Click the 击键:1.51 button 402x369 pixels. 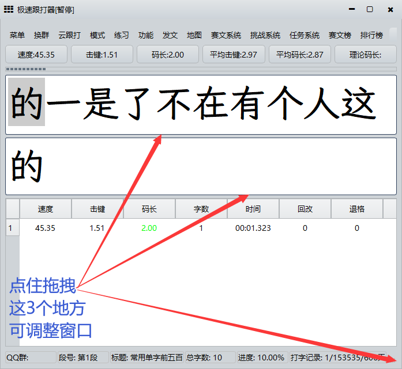coord(102,55)
